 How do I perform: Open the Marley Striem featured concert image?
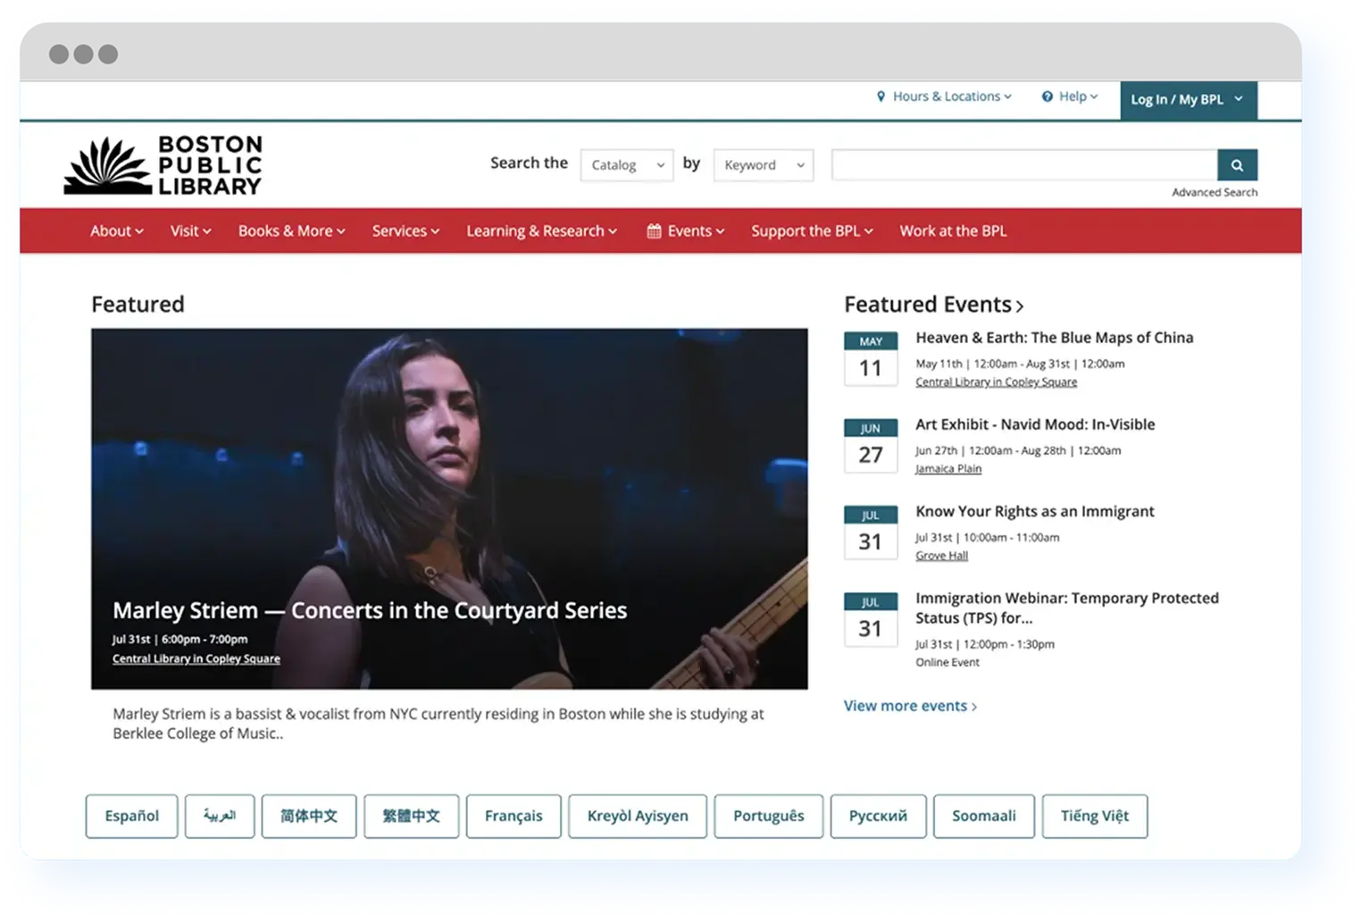point(449,482)
